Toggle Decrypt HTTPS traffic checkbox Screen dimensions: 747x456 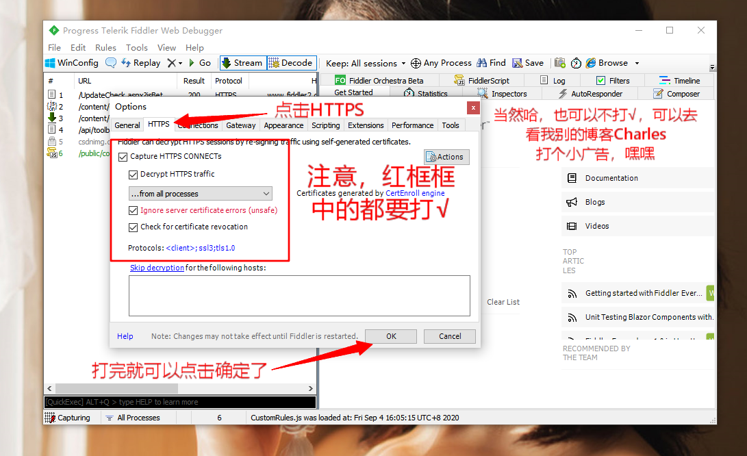point(133,175)
